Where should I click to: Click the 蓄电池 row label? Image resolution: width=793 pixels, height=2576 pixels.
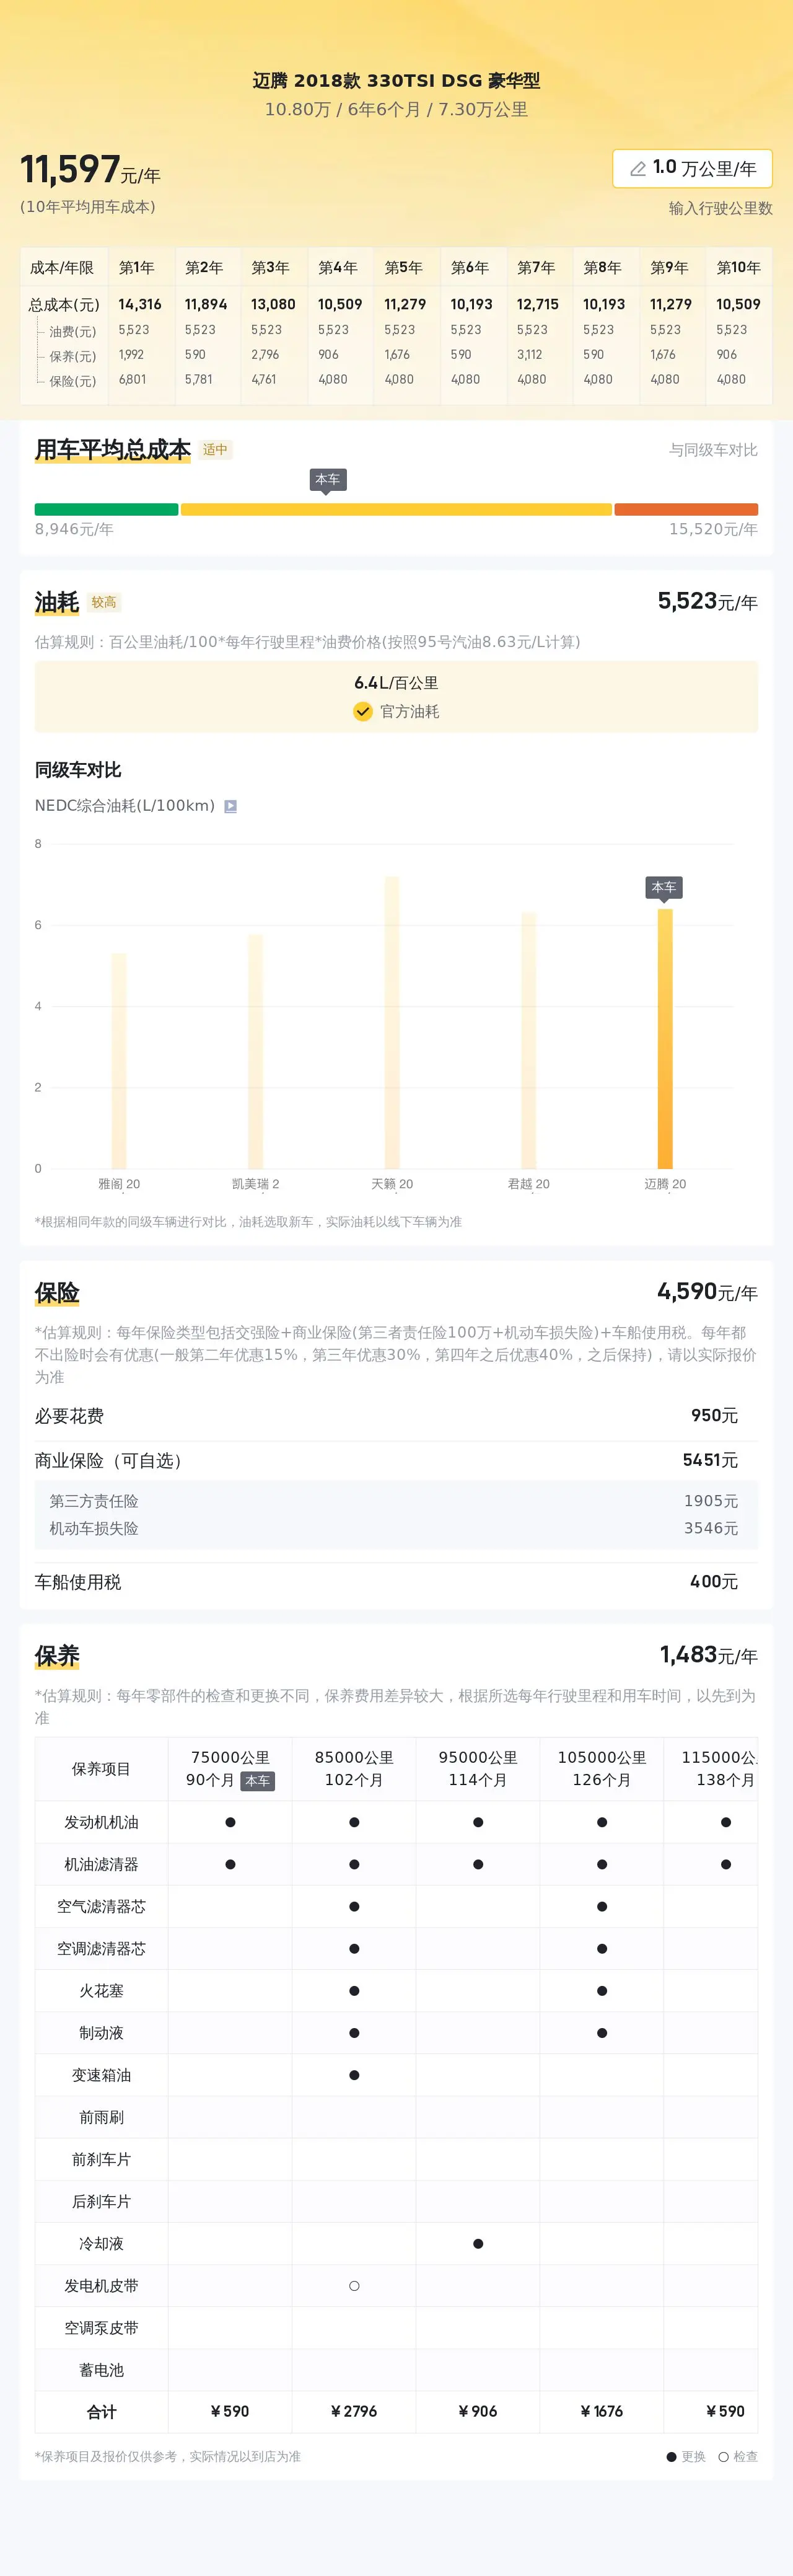tap(101, 2369)
